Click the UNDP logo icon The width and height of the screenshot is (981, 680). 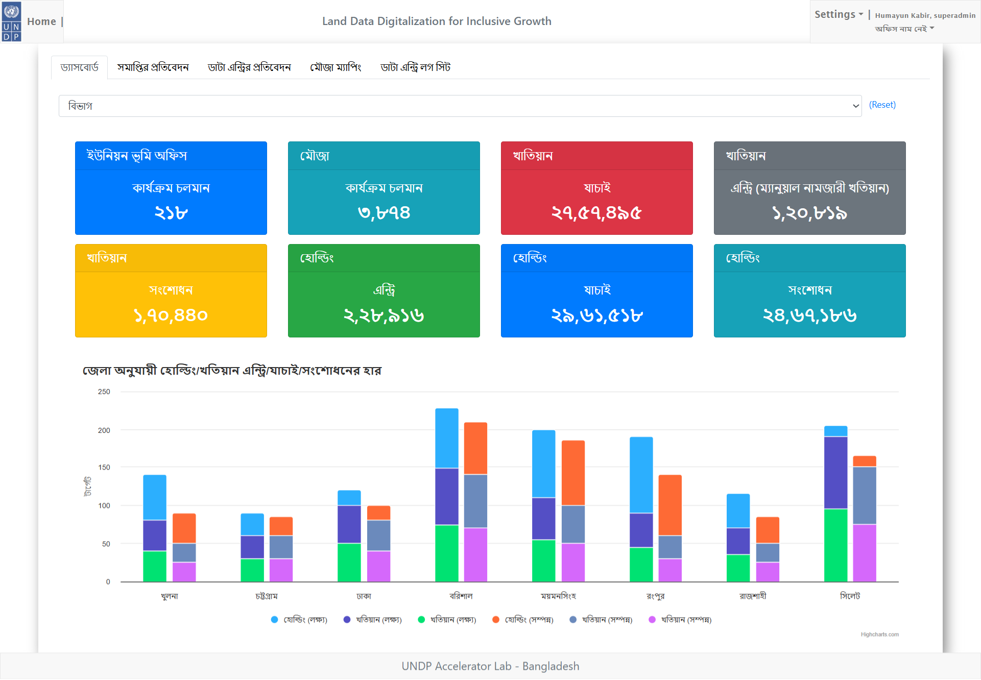pos(11,21)
